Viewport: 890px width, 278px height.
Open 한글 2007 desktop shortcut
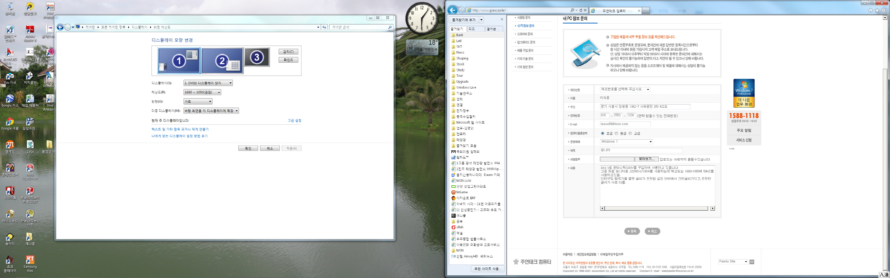point(30,195)
